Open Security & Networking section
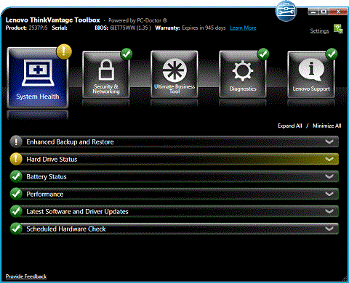The image size is (349, 283). coord(106,75)
